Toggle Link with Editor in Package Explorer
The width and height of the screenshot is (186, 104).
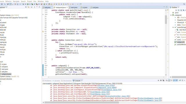click(28, 7)
